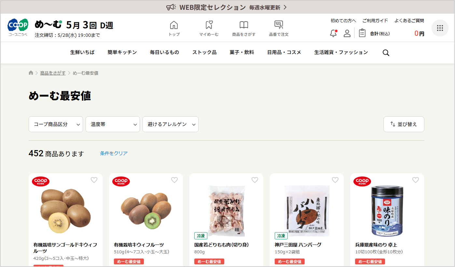Viewport: 455px width, 267px height.
Task: Click the Coop Kobe badge on 味のり card
Action: (x=362, y=181)
